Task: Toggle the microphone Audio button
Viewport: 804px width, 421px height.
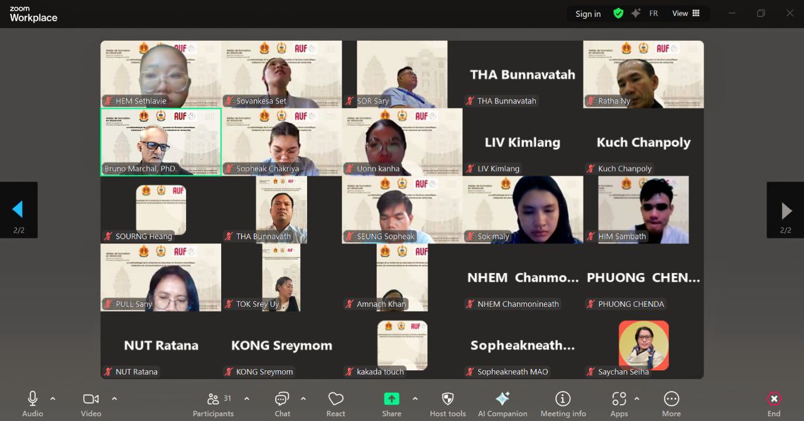Action: (33, 403)
